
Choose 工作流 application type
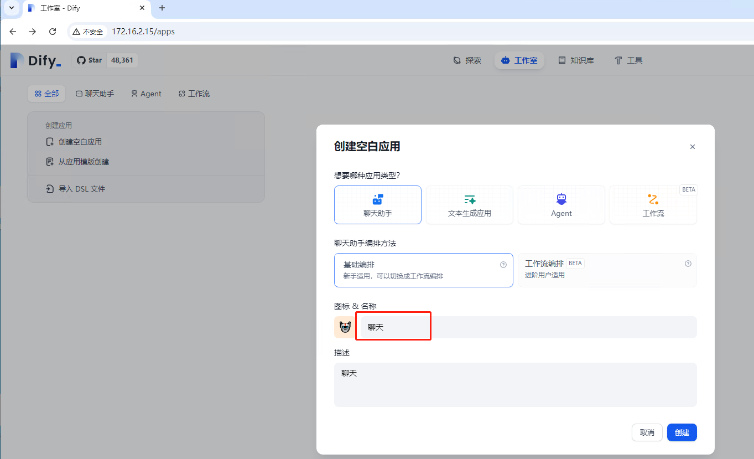coord(653,205)
